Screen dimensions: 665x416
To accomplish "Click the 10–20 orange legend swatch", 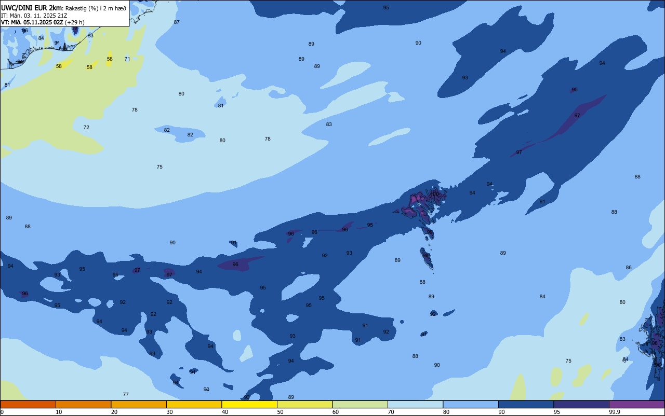I will 83,404.
